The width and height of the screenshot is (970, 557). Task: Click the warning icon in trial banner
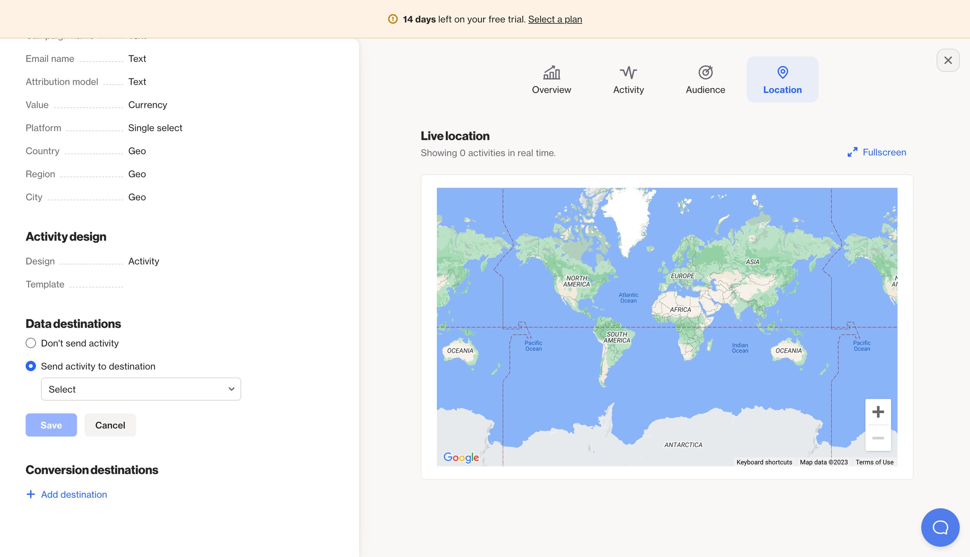(x=392, y=19)
